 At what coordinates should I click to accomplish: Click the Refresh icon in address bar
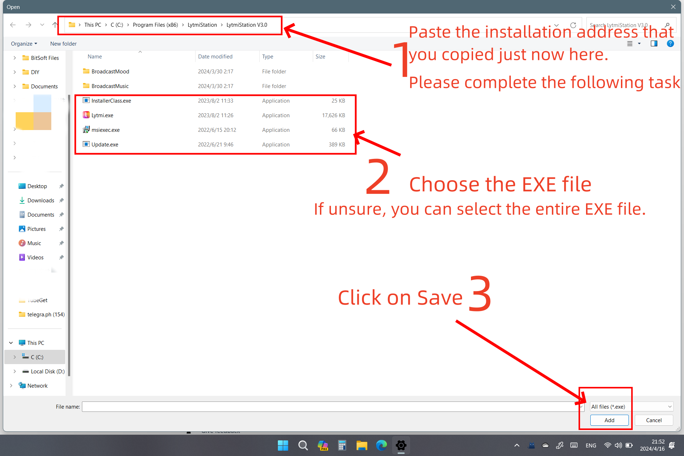573,25
